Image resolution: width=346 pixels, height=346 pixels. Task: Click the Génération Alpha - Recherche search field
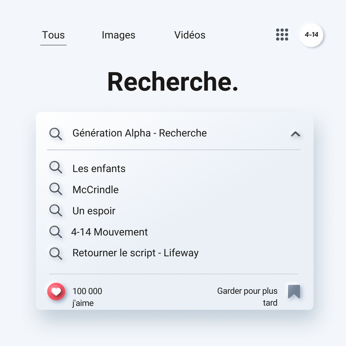[x=140, y=133]
